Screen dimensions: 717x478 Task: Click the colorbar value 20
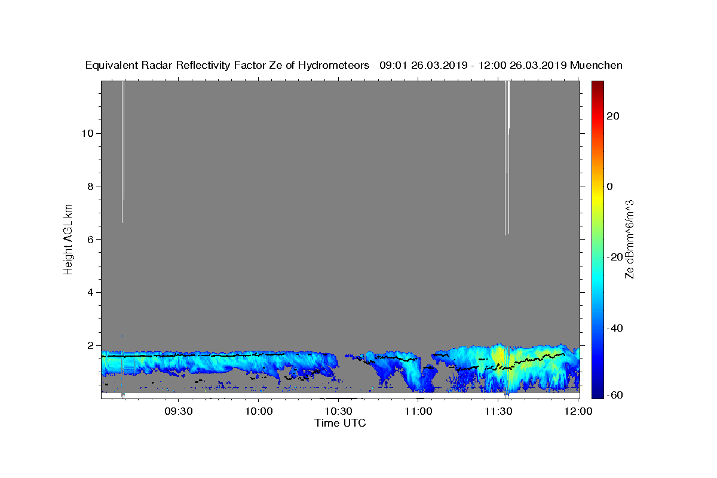tap(613, 116)
